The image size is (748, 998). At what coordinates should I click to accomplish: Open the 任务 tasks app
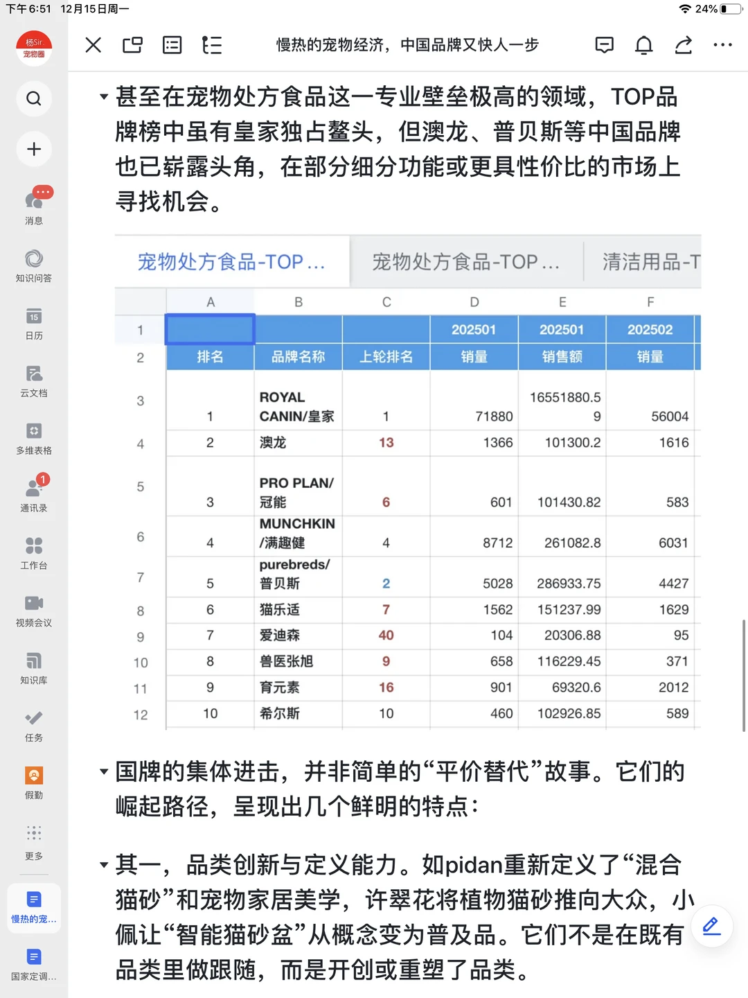click(x=33, y=723)
